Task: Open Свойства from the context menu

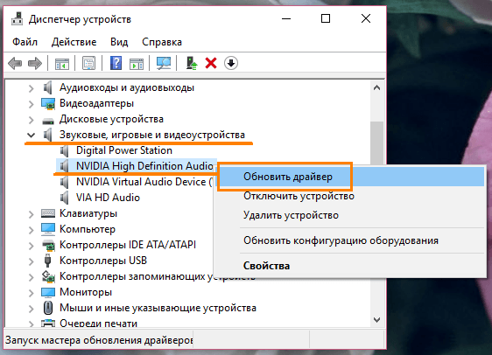Action: tap(351, 266)
